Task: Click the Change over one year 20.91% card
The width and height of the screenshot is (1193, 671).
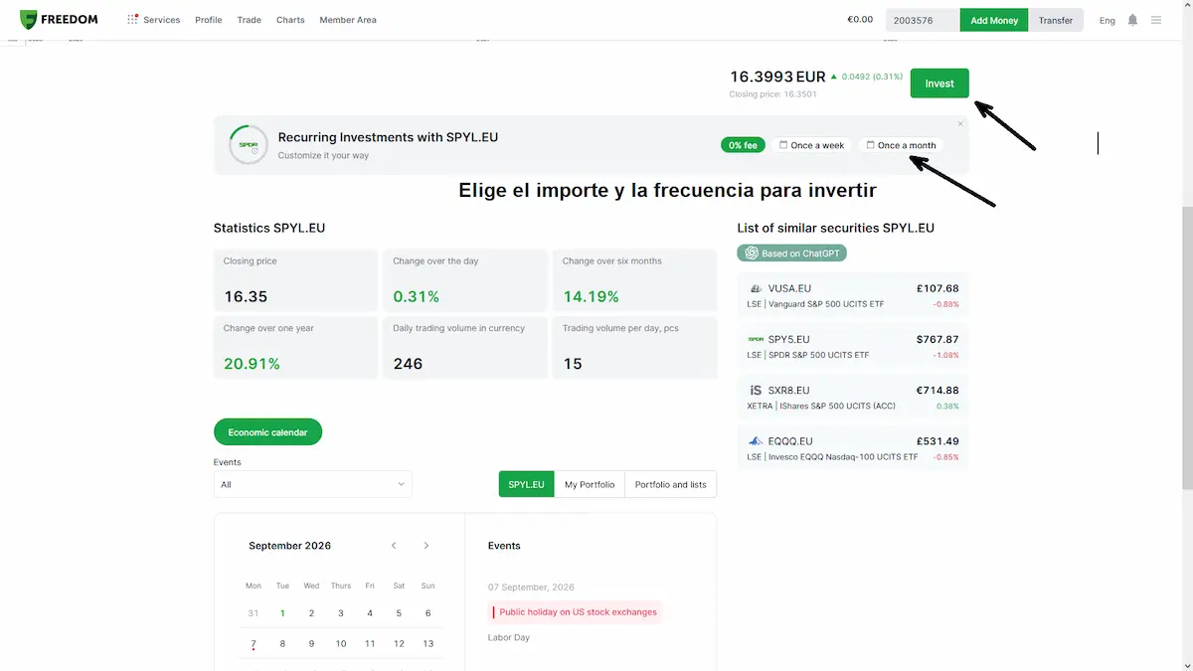Action: pyautogui.click(x=295, y=347)
